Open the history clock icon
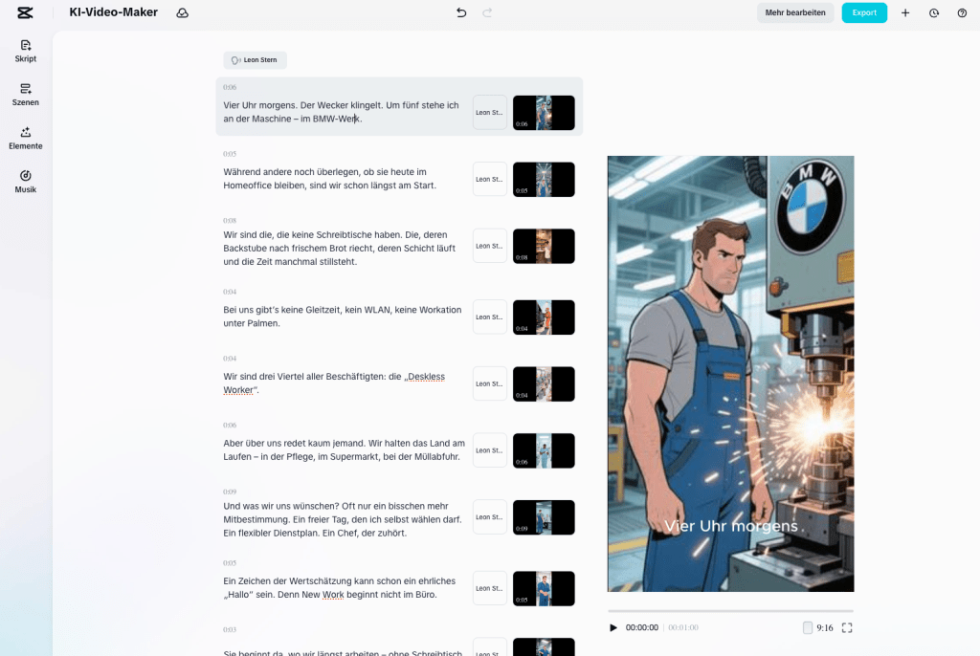The height and width of the screenshot is (656, 980). click(x=934, y=12)
